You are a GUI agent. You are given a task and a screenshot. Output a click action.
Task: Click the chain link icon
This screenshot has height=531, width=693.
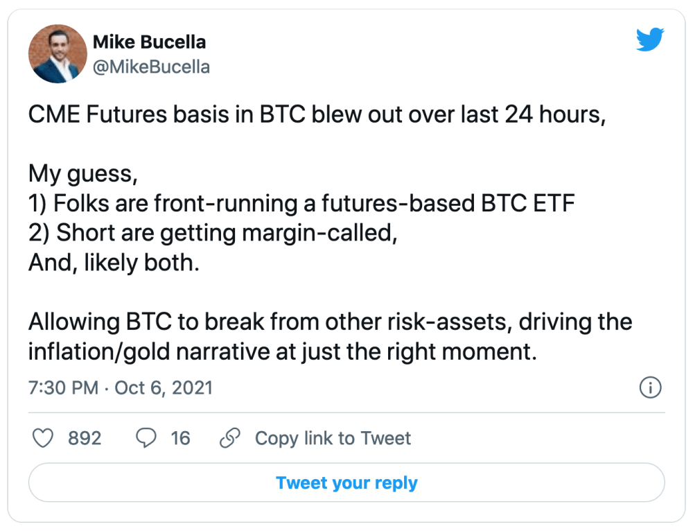click(x=230, y=437)
